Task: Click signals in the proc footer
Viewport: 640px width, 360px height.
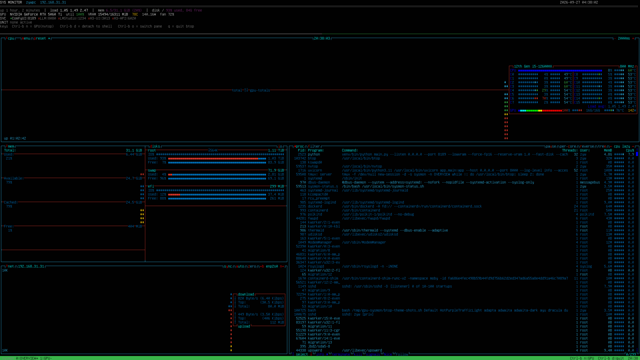Action: 373,354
